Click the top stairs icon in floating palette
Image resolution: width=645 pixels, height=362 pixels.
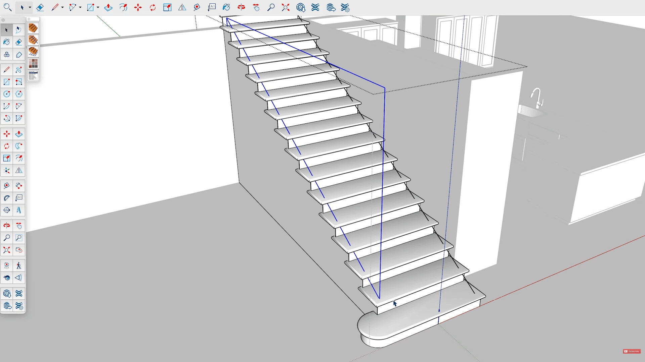tap(33, 28)
